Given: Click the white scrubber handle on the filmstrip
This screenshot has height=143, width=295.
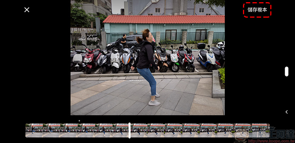Looking at the screenshot, I should [129, 131].
